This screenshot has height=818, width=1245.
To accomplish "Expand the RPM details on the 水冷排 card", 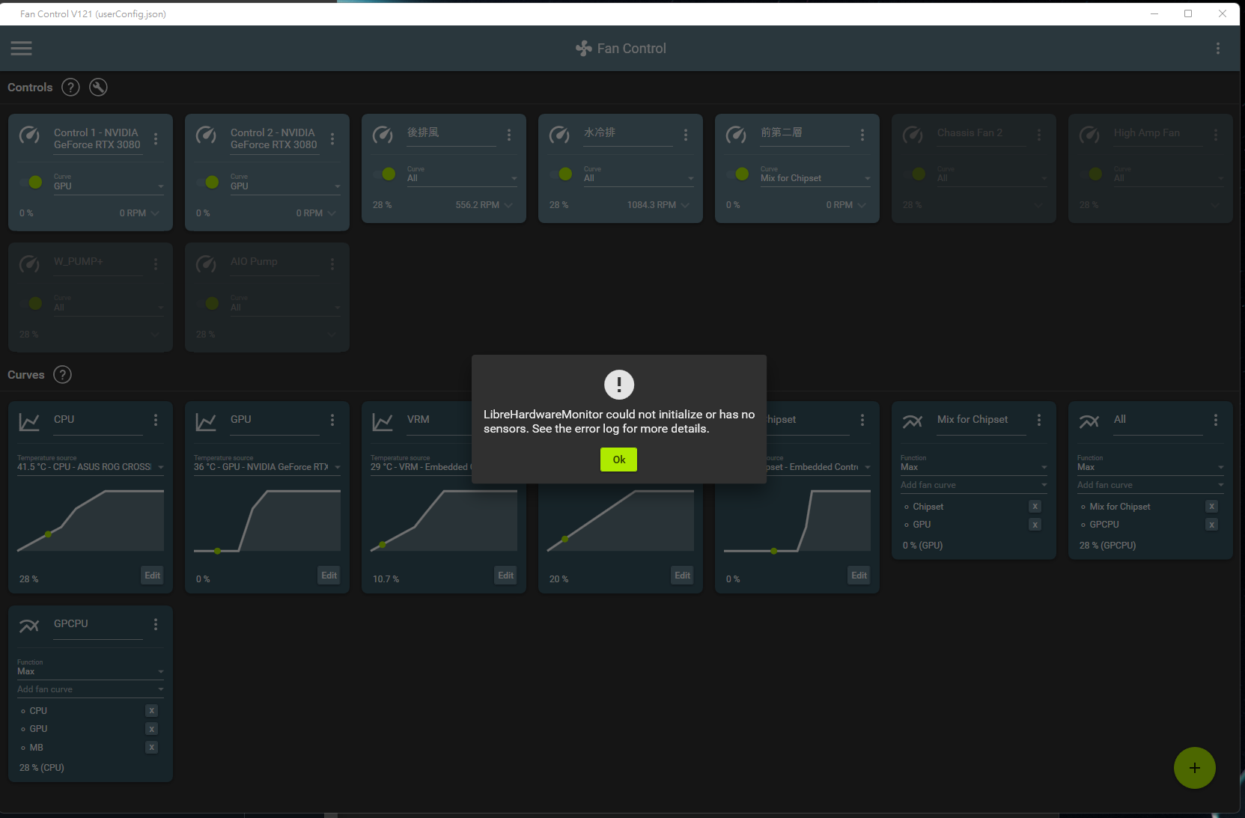I will tap(687, 204).
